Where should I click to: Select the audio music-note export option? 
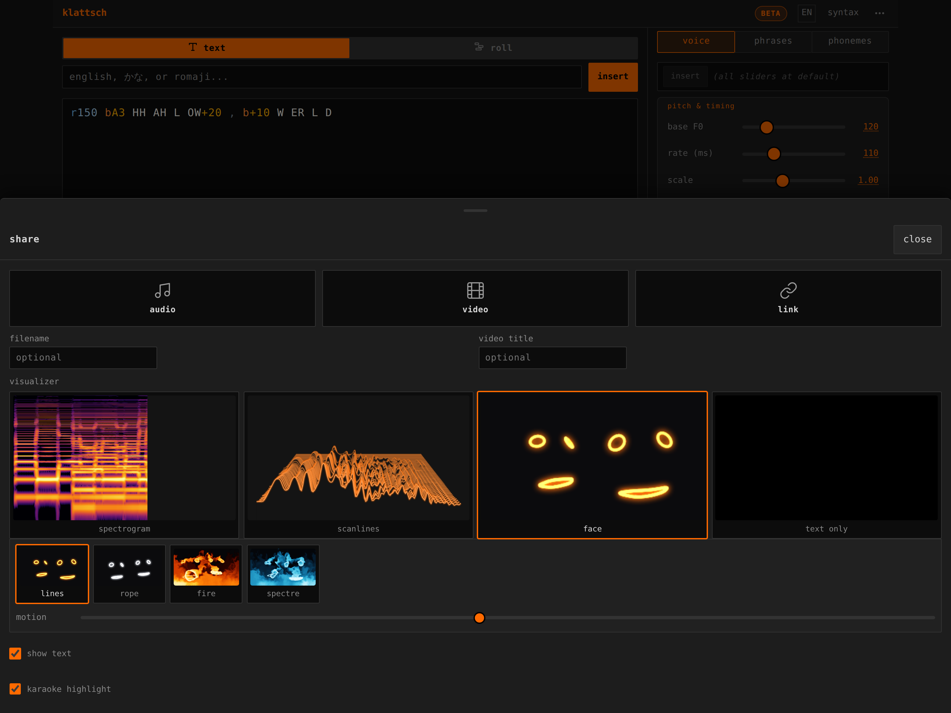(x=162, y=298)
